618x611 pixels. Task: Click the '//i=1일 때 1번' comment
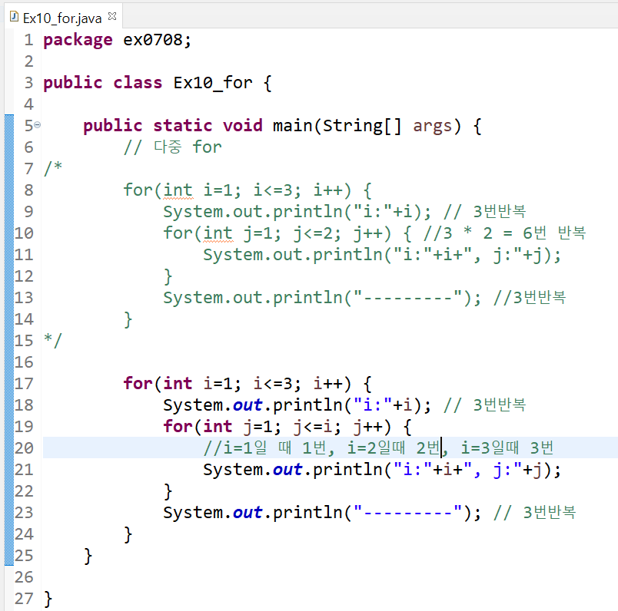coord(265,448)
